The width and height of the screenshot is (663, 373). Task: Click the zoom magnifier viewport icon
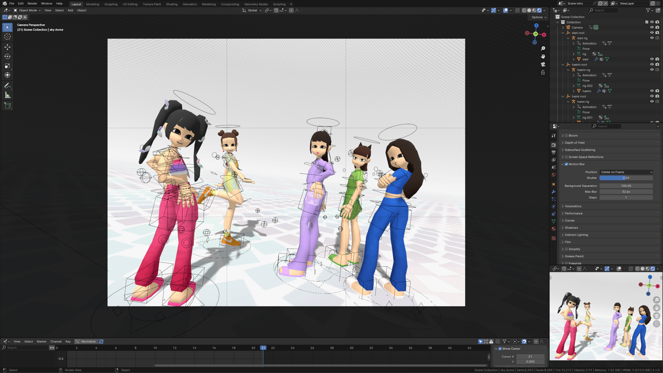pyautogui.click(x=543, y=48)
